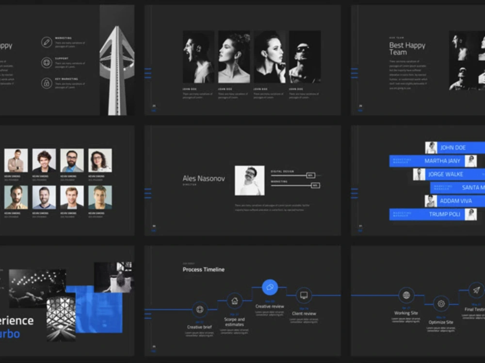Adjust the Marketing skill slider handle
Screen dimensions: 485x363
315,185
